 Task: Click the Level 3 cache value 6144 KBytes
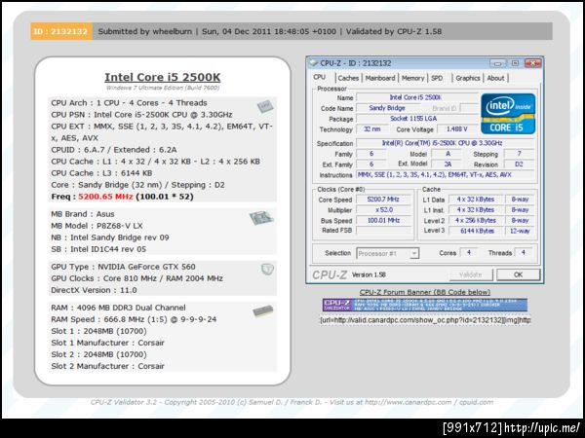(x=477, y=231)
